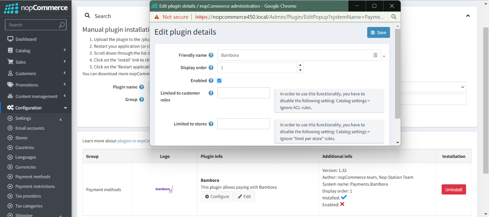Click Enabled help question icon
The height and width of the screenshot is (217, 489).
pyautogui.click(x=211, y=81)
